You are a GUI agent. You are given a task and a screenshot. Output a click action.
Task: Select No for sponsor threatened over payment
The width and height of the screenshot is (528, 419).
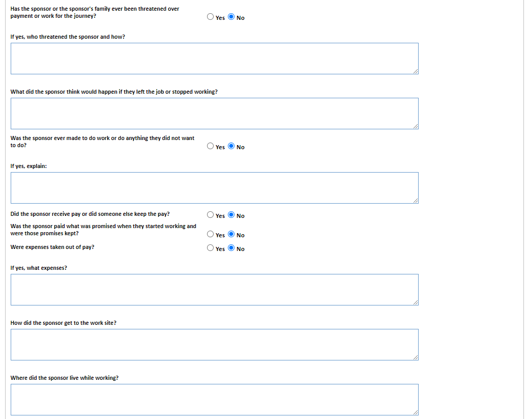231,17
